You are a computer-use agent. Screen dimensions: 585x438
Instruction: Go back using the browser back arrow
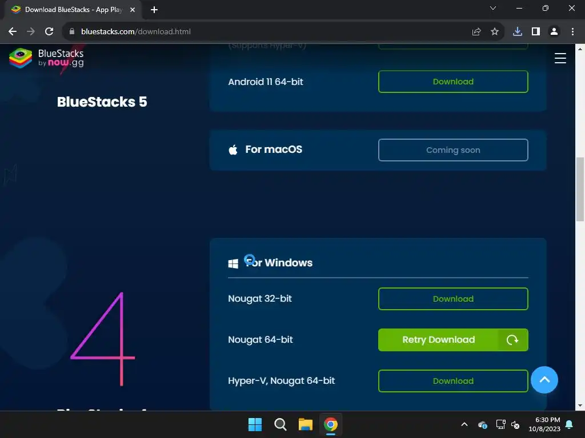coord(13,32)
